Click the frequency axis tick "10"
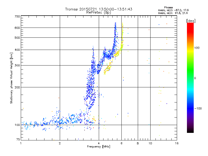 tap(150, 143)
